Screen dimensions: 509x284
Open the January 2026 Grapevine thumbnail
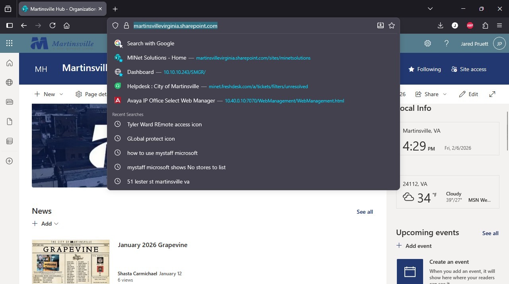coord(71,262)
